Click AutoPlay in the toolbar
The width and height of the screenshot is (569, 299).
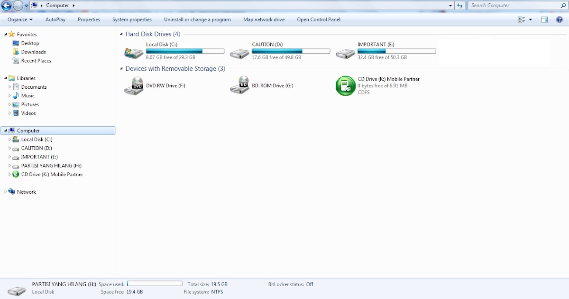pos(55,19)
